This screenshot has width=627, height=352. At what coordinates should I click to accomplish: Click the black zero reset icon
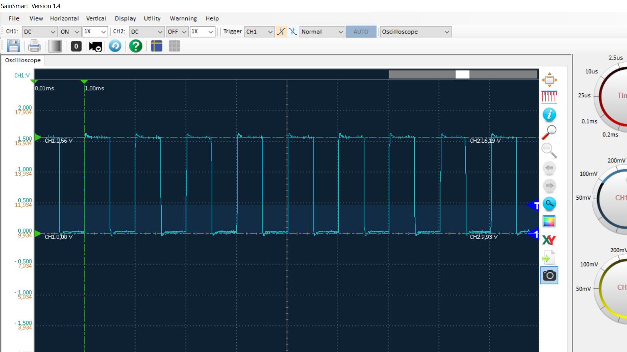click(76, 46)
